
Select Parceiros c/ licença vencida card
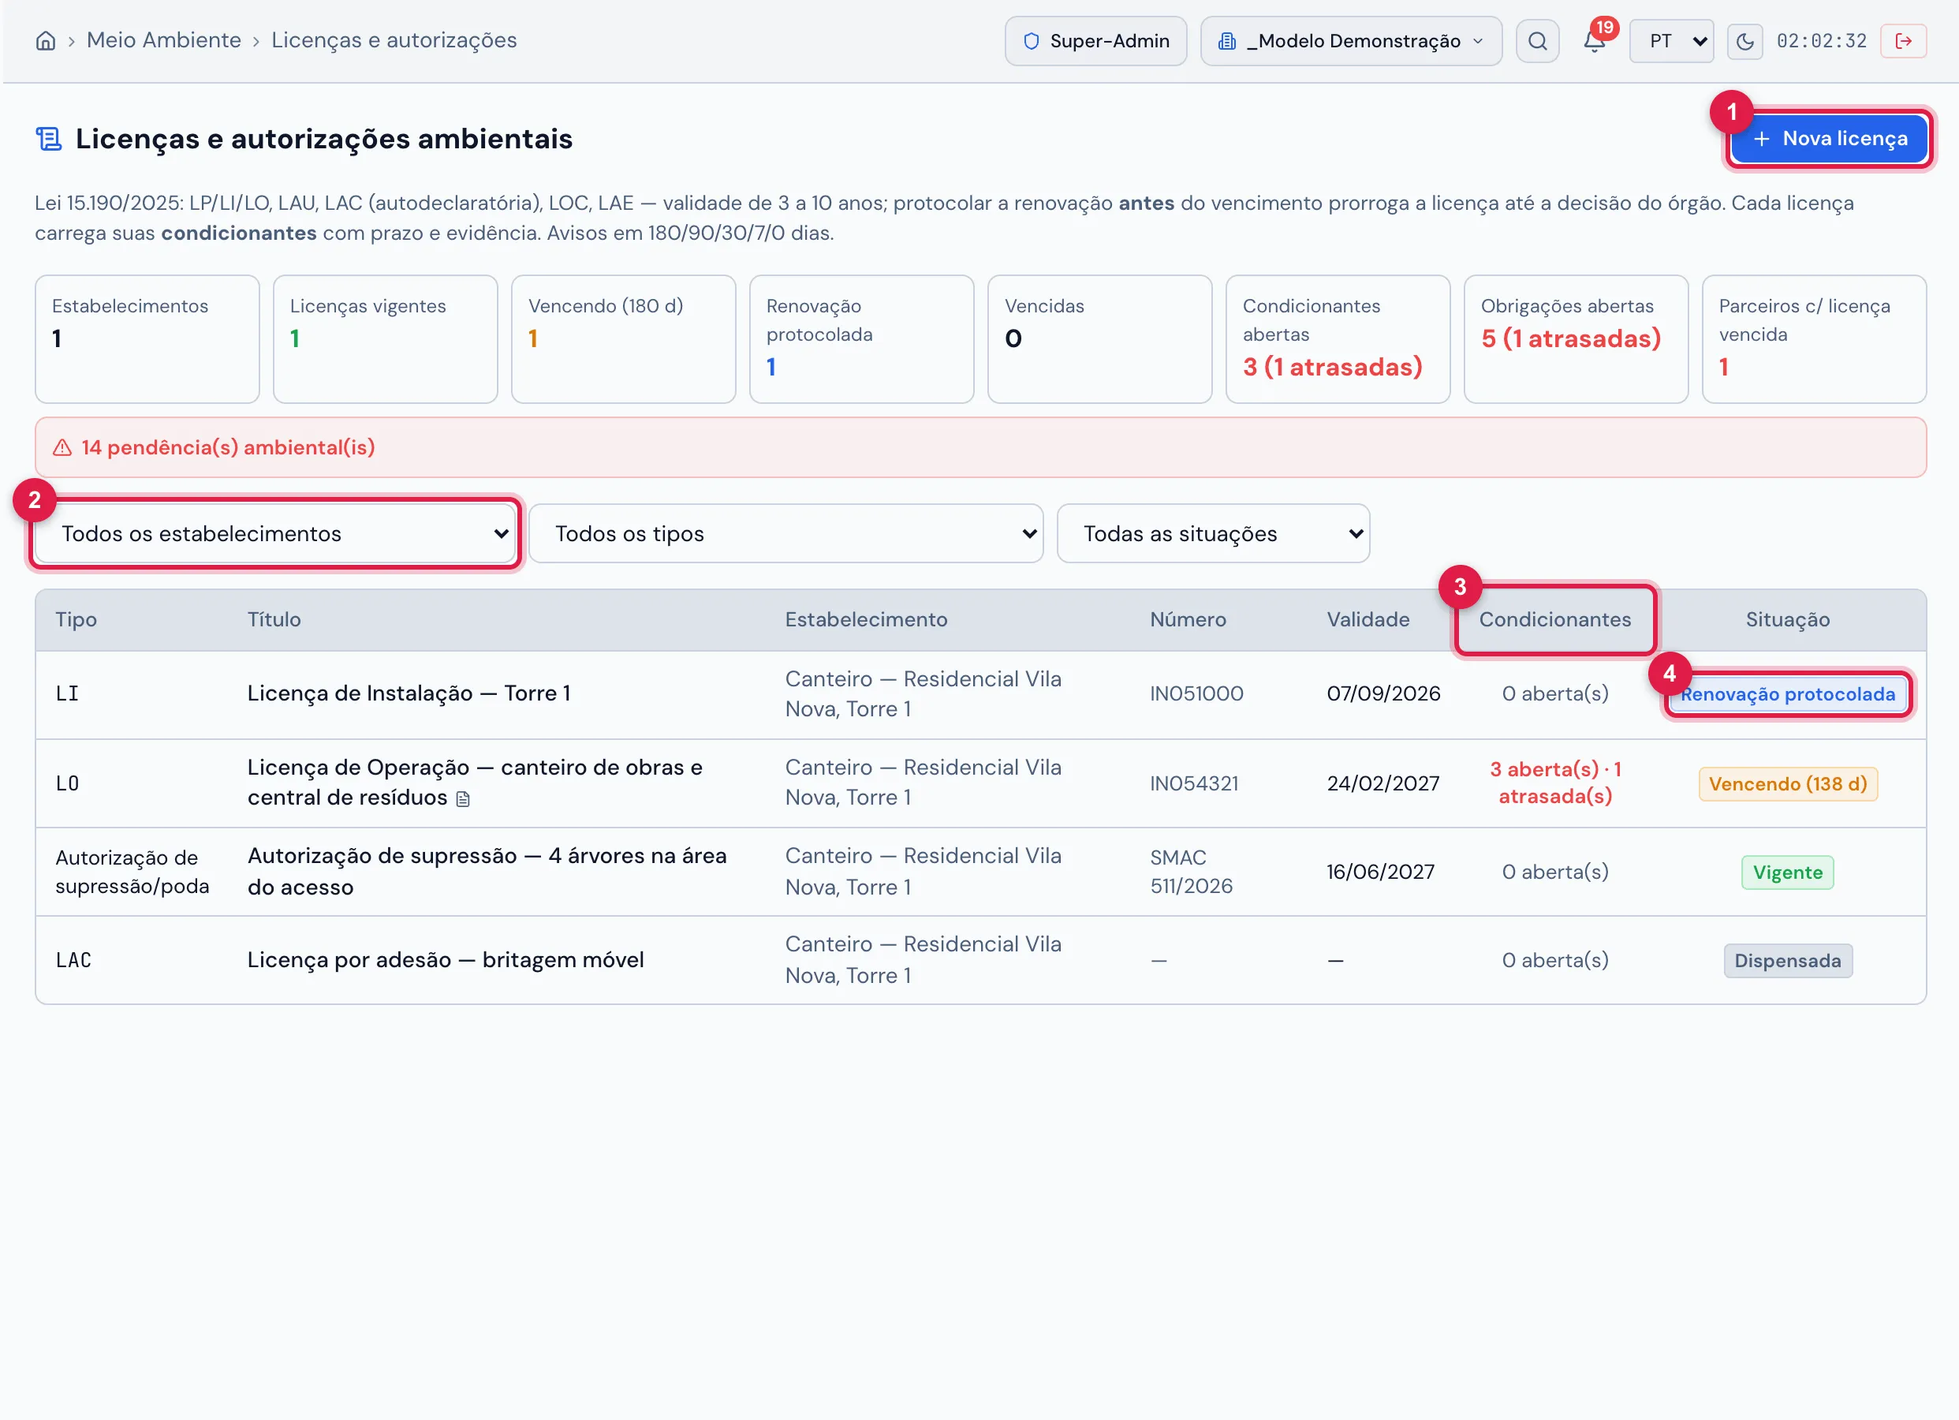click(x=1814, y=338)
